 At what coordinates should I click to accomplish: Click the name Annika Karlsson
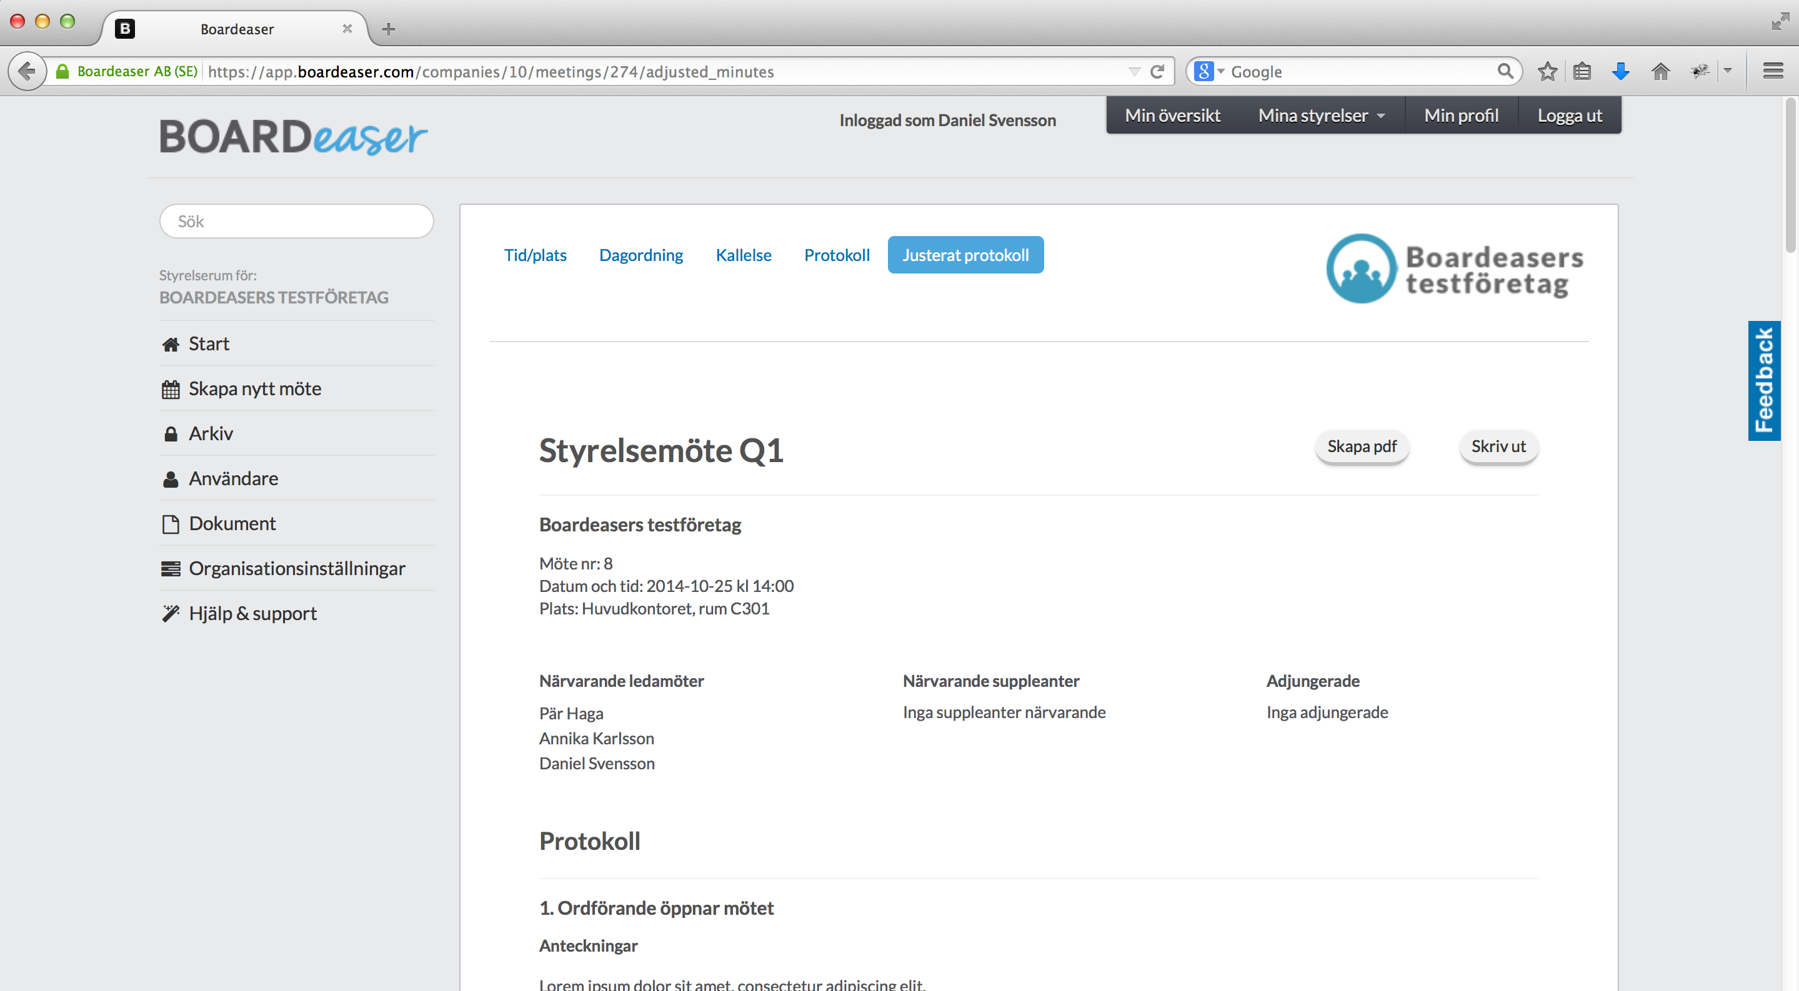coord(596,738)
